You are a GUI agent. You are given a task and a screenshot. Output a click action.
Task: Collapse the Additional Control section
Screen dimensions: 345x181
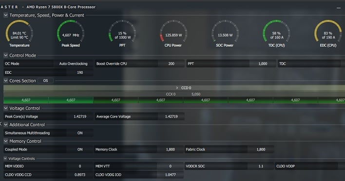click(6, 125)
